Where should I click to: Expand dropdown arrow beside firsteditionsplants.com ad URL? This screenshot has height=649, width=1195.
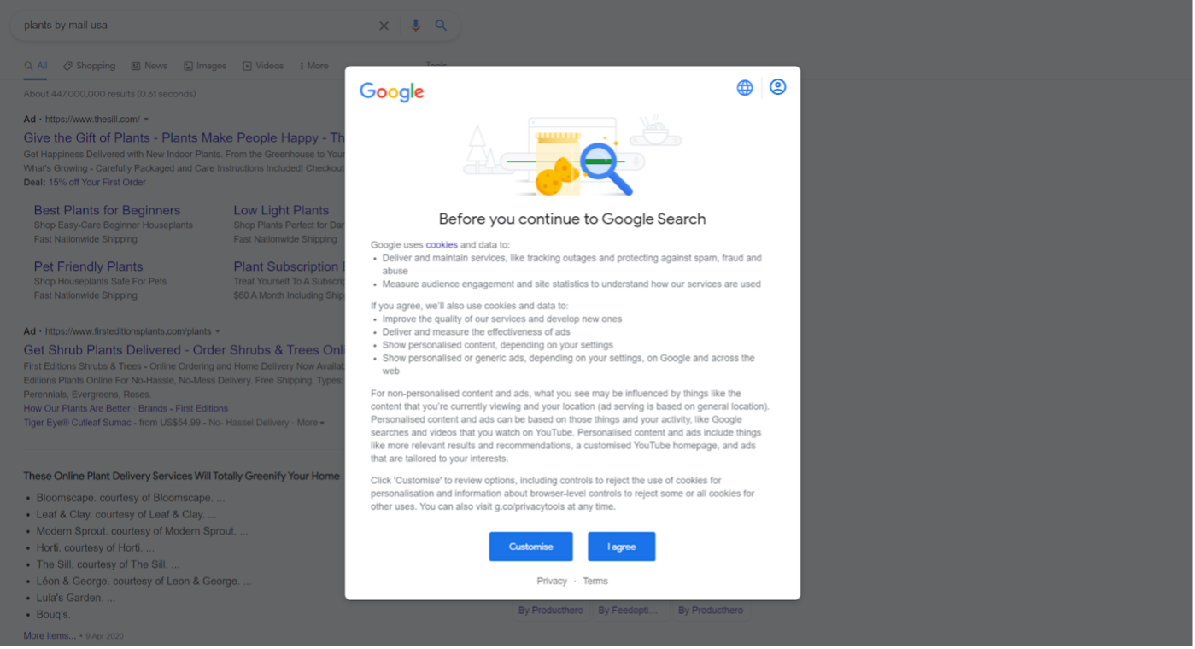coord(218,331)
